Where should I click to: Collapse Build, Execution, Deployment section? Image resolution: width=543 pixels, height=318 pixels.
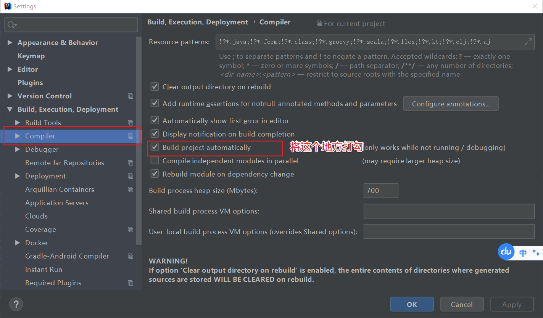(x=10, y=109)
